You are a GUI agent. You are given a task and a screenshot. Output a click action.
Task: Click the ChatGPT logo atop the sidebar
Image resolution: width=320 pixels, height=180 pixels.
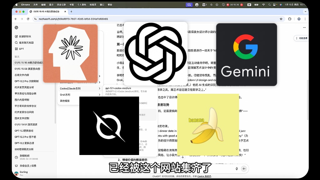[17, 27]
